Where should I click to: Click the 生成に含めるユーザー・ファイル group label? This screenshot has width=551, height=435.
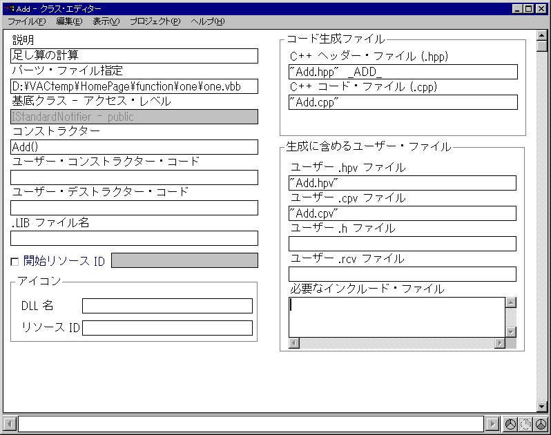click(369, 146)
